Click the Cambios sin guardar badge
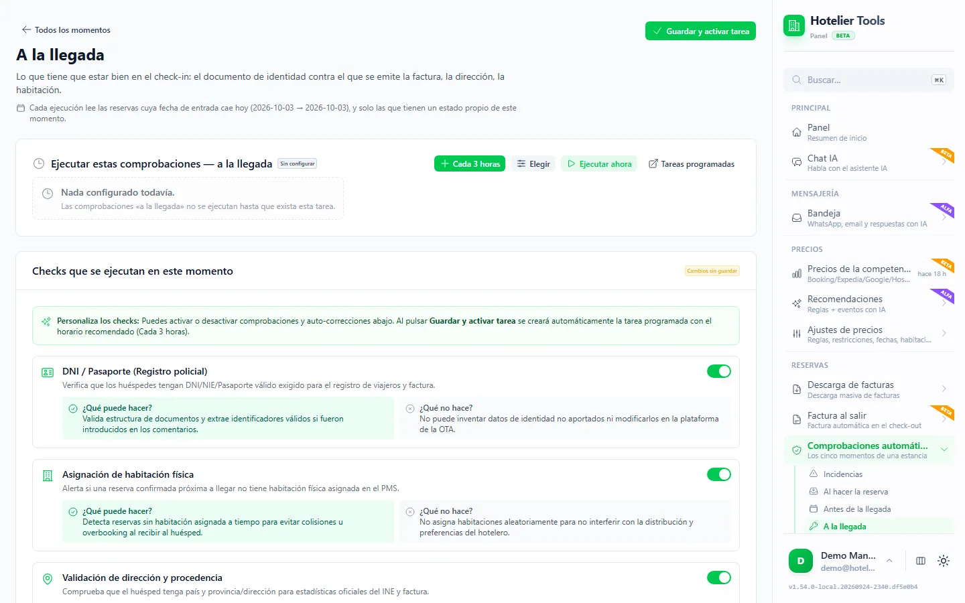965x603 pixels. pos(712,271)
